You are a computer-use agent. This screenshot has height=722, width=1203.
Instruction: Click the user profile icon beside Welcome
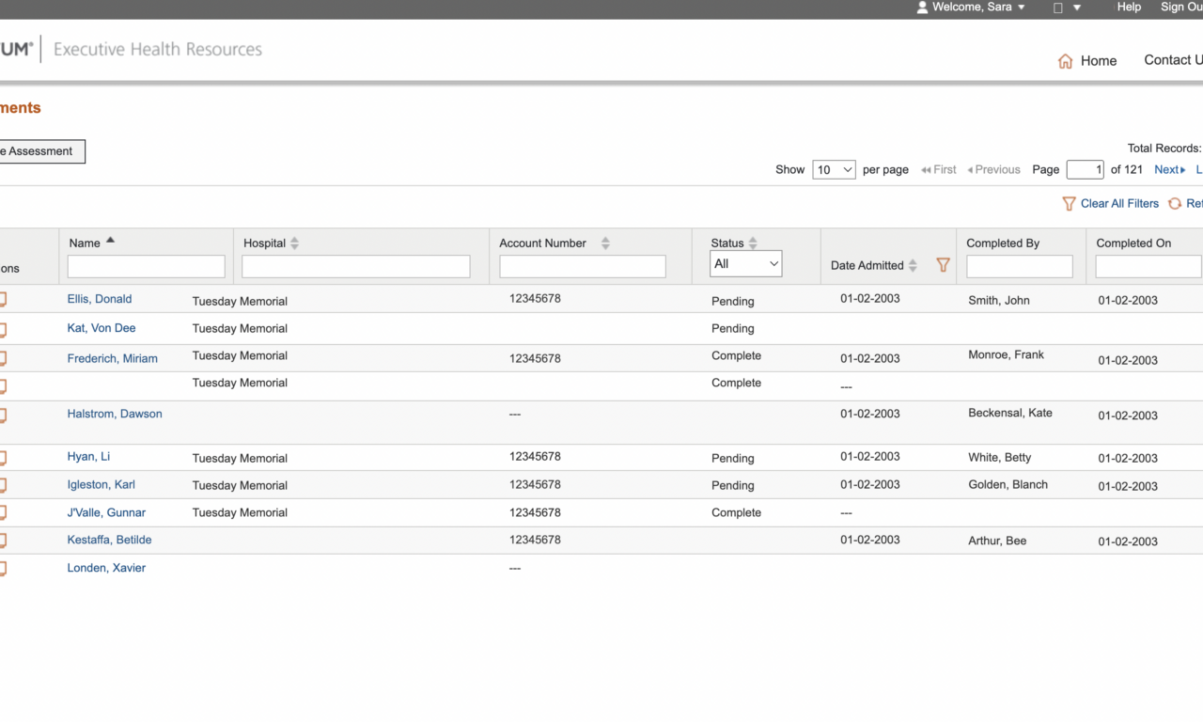tap(922, 8)
